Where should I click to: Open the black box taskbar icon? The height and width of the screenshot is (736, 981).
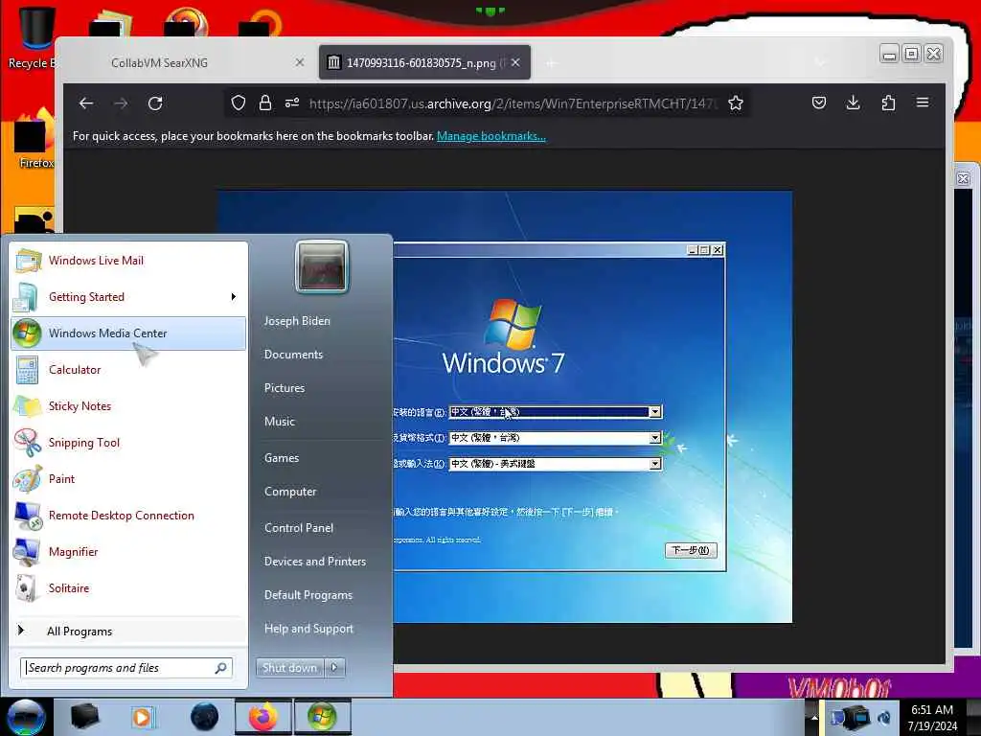tap(85, 717)
